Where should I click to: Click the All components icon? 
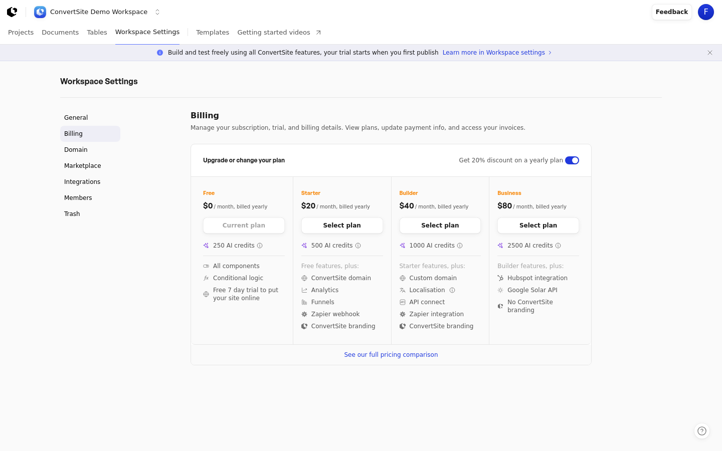pos(206,266)
